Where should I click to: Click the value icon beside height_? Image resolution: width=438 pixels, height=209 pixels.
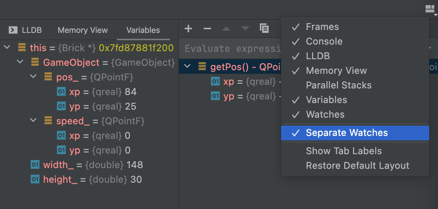tap(35, 179)
